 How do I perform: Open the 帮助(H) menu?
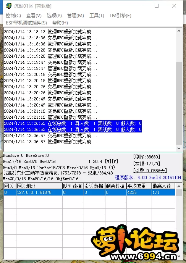[60, 23]
